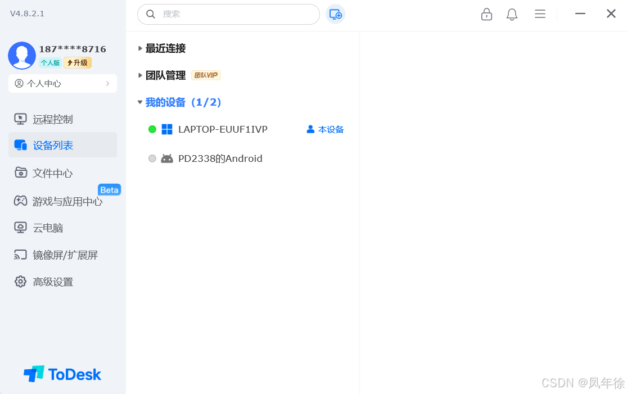Screen dimensions: 627x394
Task: Click account number 187****8716
Action: point(73,49)
